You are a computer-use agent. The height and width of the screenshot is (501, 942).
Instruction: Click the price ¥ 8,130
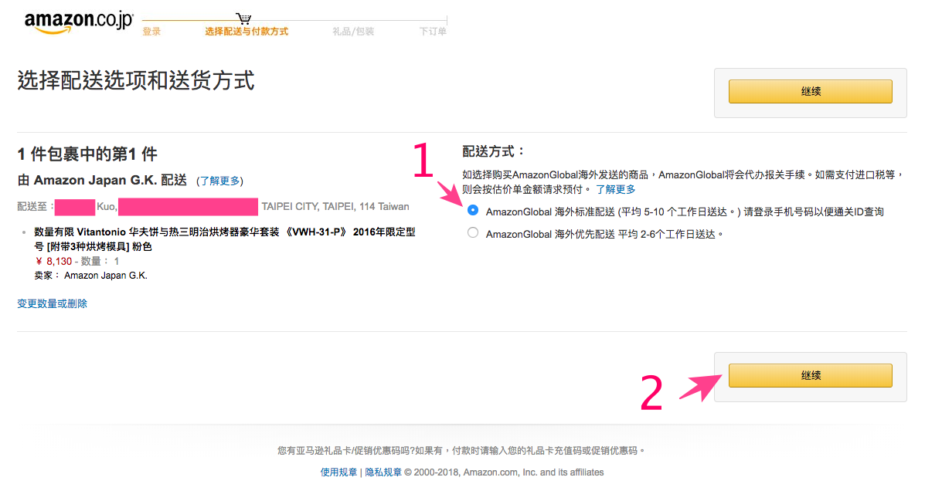tap(53, 262)
